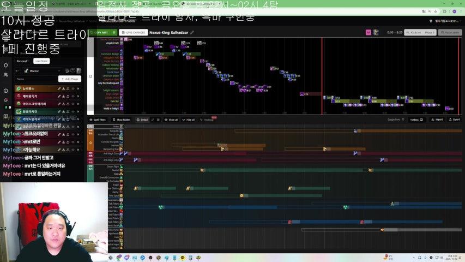Click Hide all toggle
The height and width of the screenshot is (262, 465).
[x=188, y=120]
